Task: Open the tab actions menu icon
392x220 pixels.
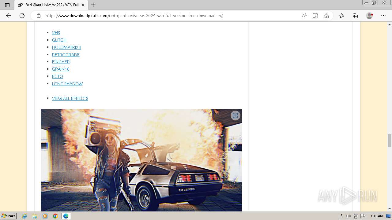Action: tap(7, 5)
